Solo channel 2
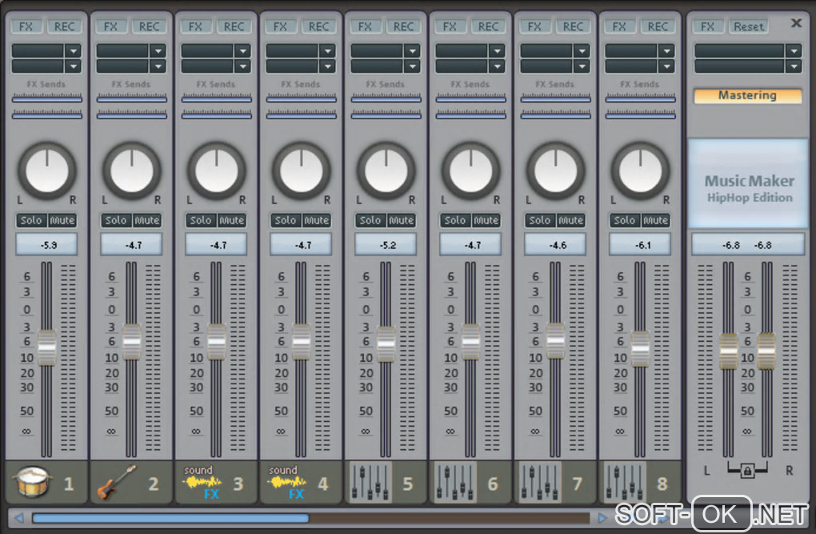The width and height of the screenshot is (816, 534). 116,220
